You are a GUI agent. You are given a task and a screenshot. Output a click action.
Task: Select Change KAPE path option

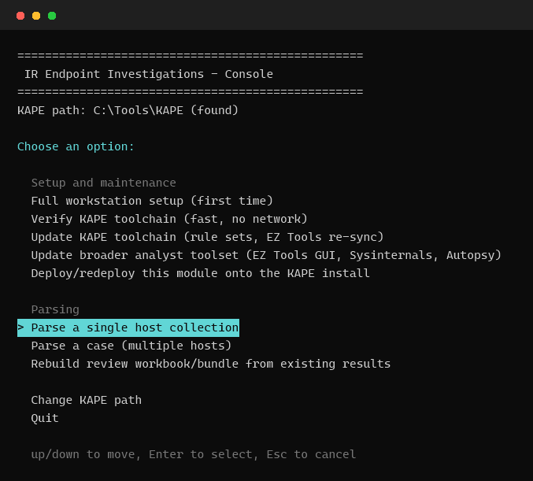coord(87,400)
